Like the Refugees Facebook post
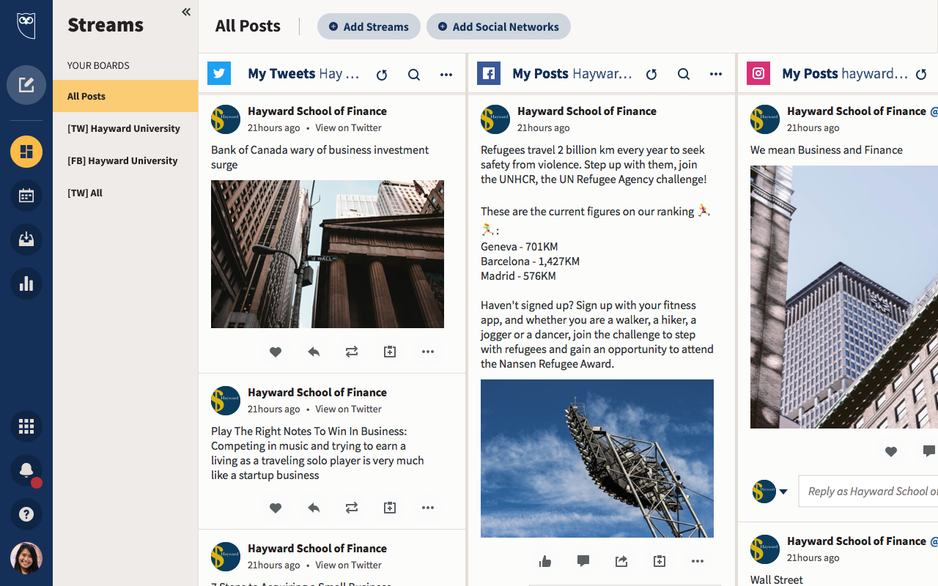 pos(545,561)
